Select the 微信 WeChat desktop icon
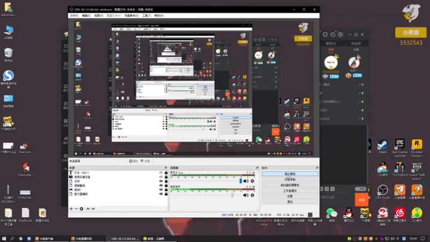This screenshot has height=242, width=430. (x=332, y=215)
